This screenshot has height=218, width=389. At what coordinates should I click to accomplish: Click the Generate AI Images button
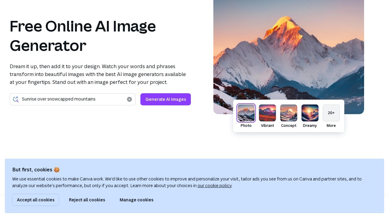pos(166,99)
